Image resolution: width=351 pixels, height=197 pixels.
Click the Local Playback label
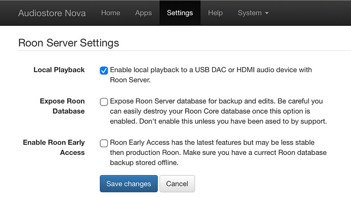pyautogui.click(x=59, y=70)
